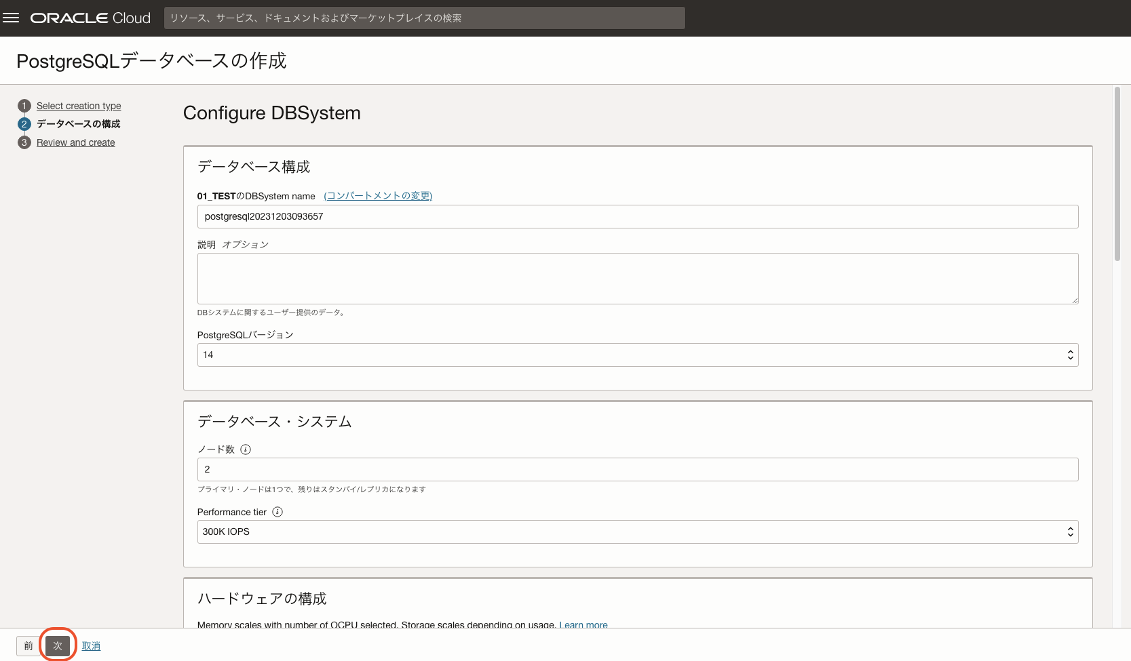The image size is (1131, 661).
Task: Click step 1 circle icon
Action: click(24, 106)
